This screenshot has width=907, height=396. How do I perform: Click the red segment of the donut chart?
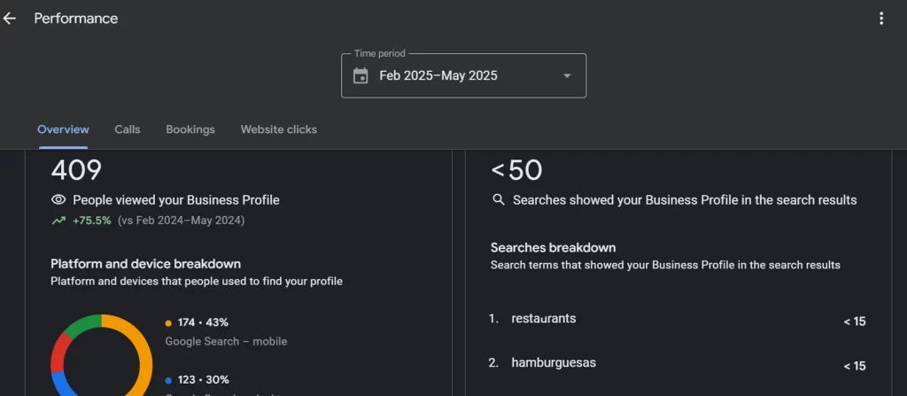pos(59,353)
